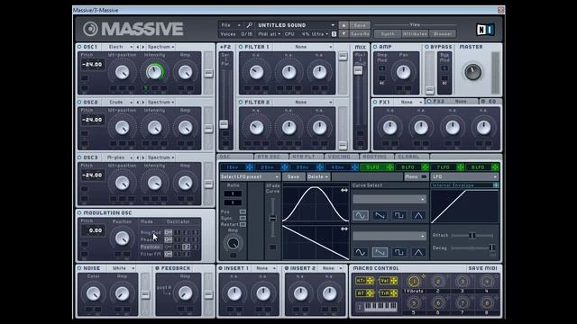
Task: Switch to the KTR FLT tab
Action: pos(306,157)
